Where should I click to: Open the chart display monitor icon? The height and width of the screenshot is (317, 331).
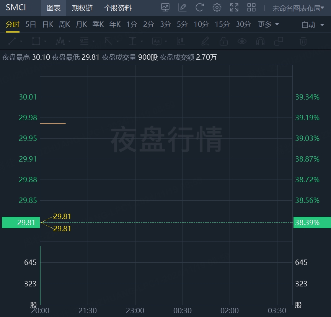pos(165,8)
